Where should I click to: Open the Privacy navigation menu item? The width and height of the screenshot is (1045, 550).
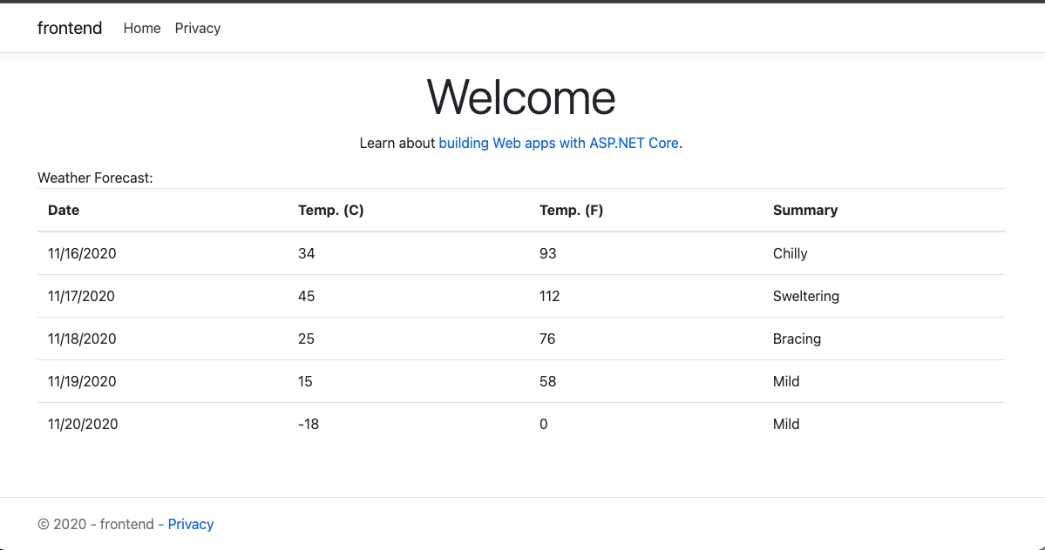tap(198, 28)
